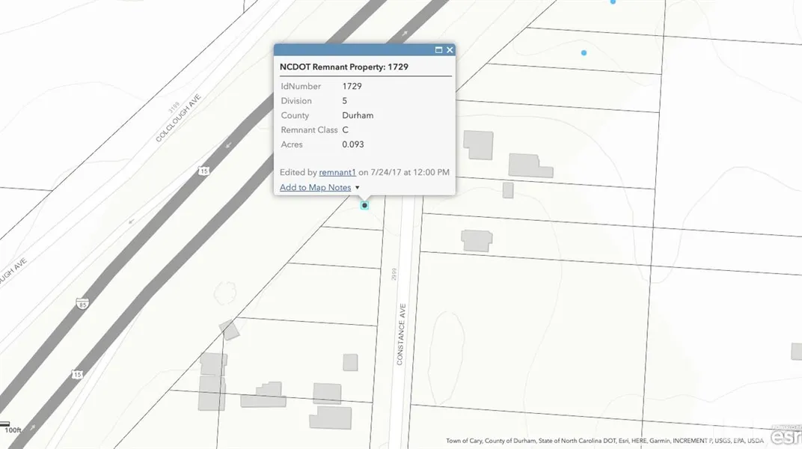Click the 100ft scale bar
The width and height of the screenshot is (802, 449).
pyautogui.click(x=12, y=429)
